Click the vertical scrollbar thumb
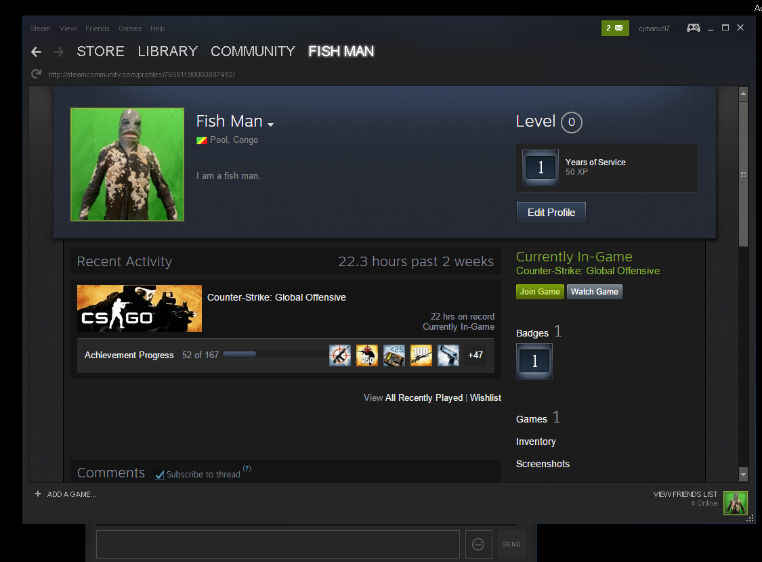This screenshot has height=562, width=762. (743, 174)
